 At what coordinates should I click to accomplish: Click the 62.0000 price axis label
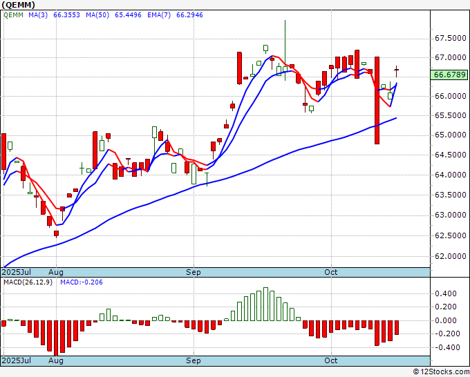[451, 256]
